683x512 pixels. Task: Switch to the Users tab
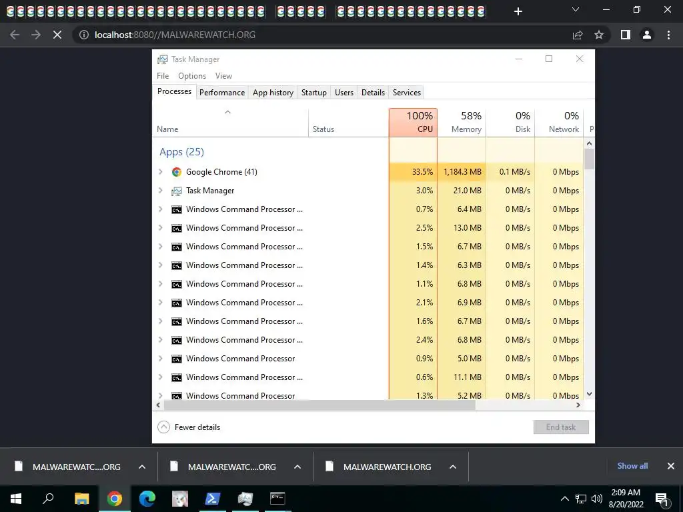point(344,92)
